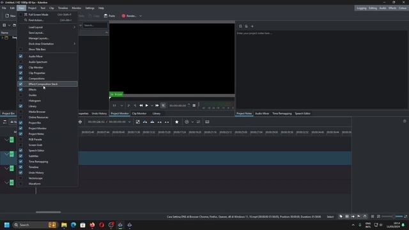Click the Render button

click(129, 16)
